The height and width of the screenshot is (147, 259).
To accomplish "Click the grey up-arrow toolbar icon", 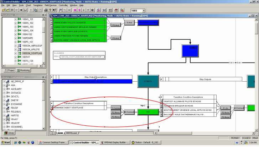I will point(88,10).
